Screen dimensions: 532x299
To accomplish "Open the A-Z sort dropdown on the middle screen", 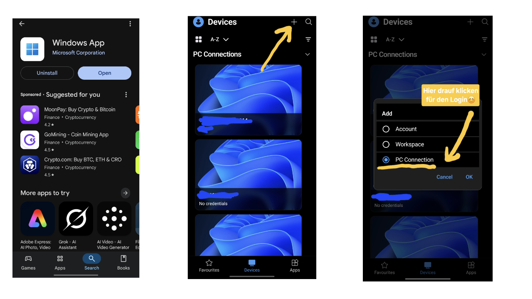I will (220, 39).
